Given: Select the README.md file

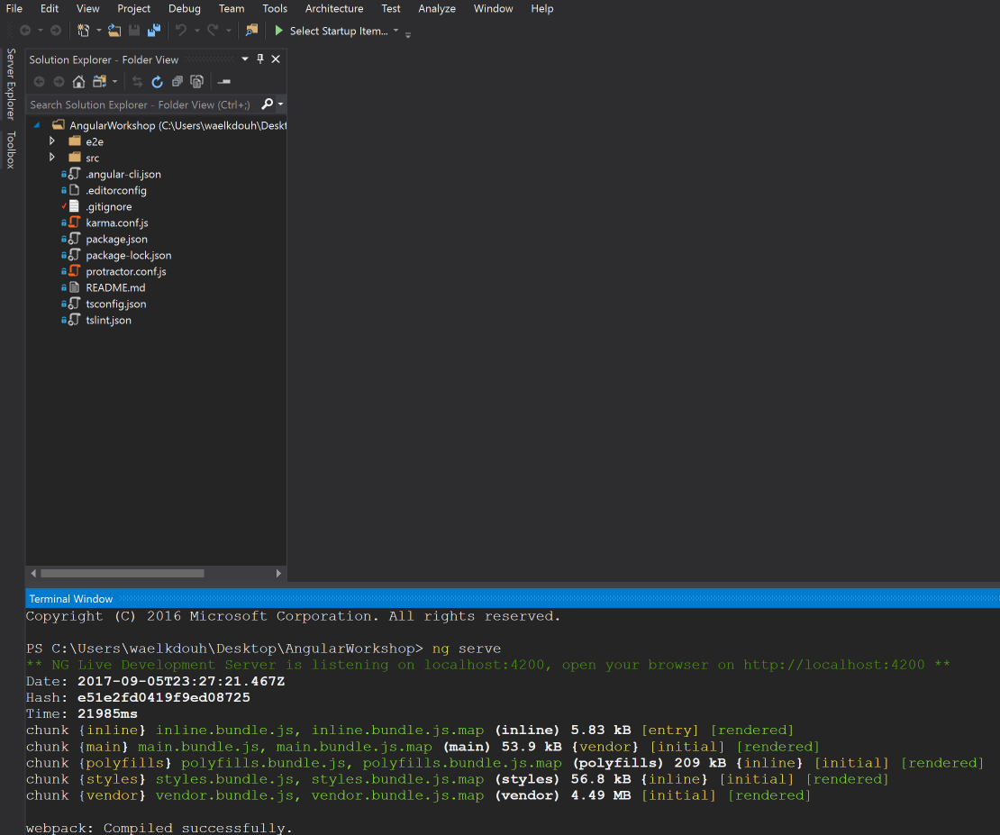Looking at the screenshot, I should click(115, 287).
